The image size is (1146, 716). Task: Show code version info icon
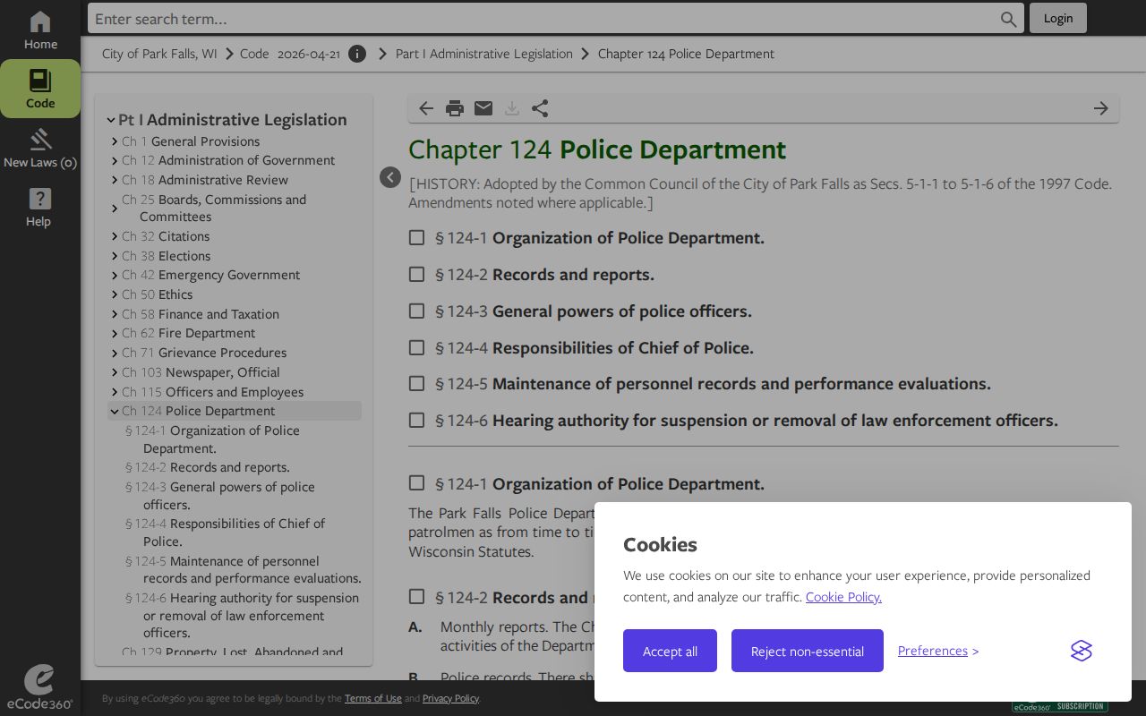point(357,54)
